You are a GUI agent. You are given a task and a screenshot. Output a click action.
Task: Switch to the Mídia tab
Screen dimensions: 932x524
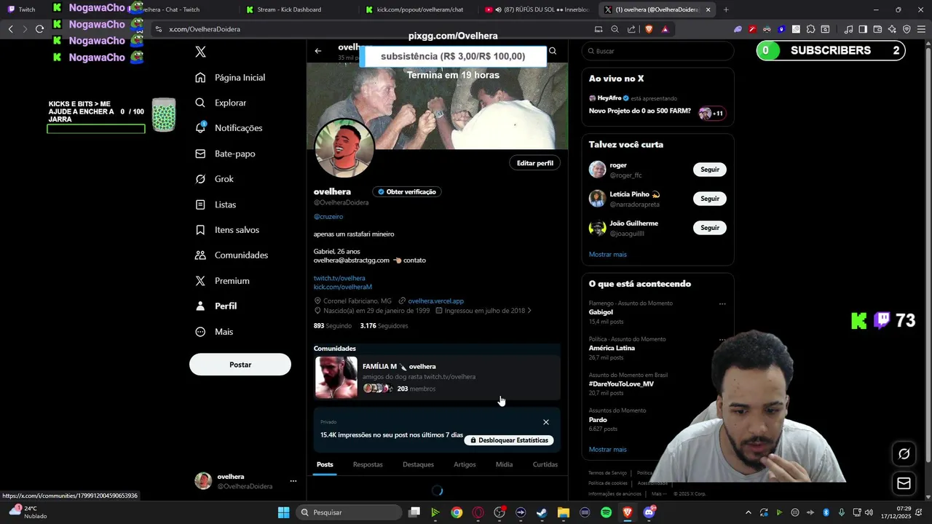click(504, 464)
